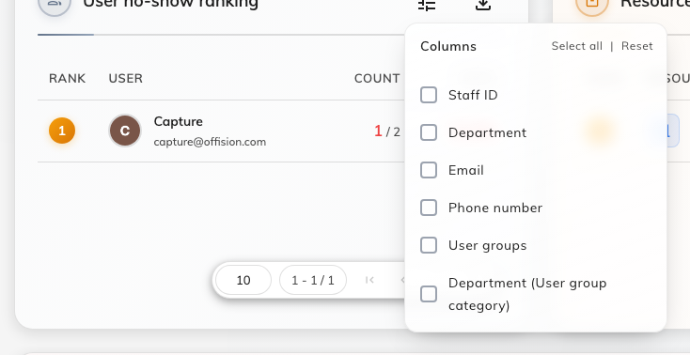690x355 pixels.
Task: Download the no-show ranking report
Action: pos(483,4)
